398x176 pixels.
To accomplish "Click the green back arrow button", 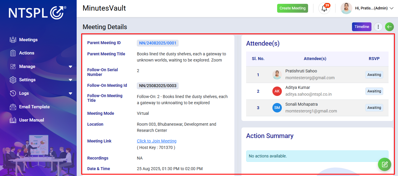I will 389,27.
